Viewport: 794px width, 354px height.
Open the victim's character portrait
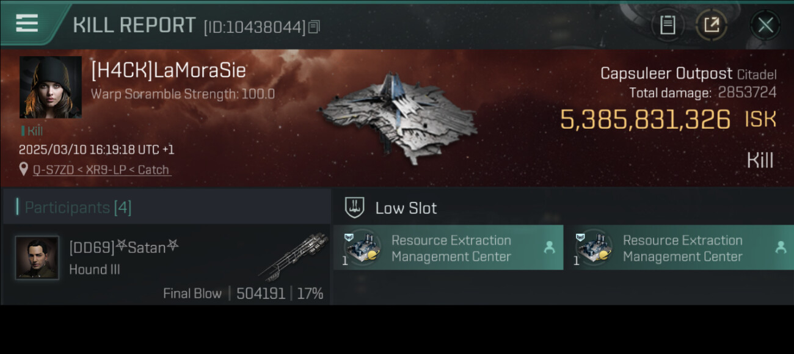click(51, 87)
